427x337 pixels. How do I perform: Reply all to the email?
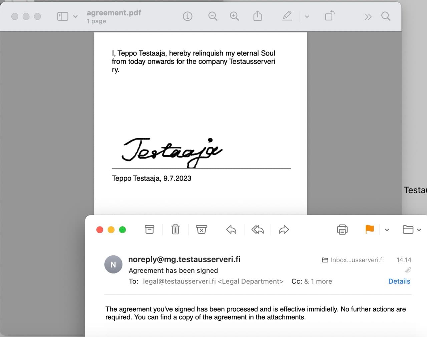(x=257, y=230)
